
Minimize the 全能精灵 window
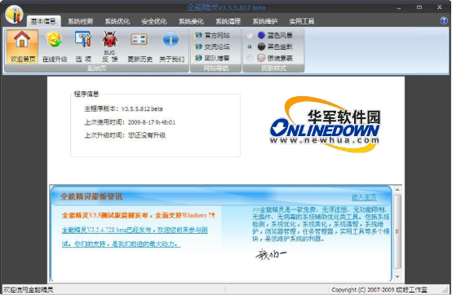[399, 7]
